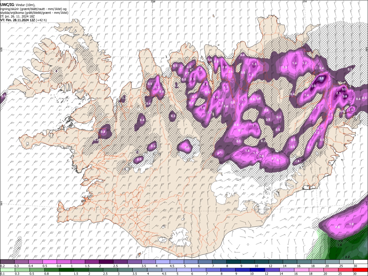Select the 'IT: þri. 26. 11. 2024 18Z' line
Image resolution: width=368 pixels, height=276 pixels.
18,16
